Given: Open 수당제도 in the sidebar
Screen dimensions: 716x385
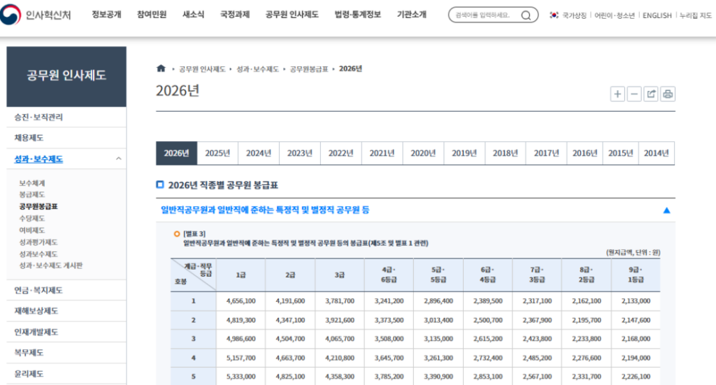Looking at the screenshot, I should (x=32, y=218).
